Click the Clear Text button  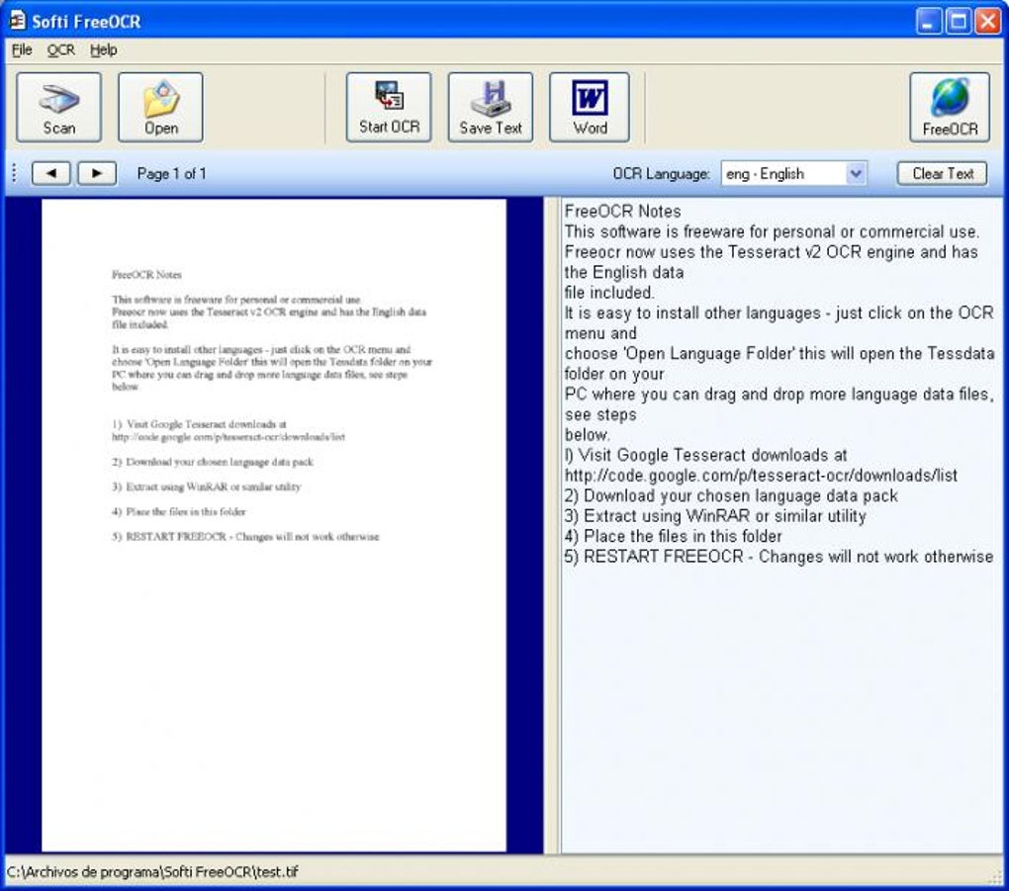943,174
